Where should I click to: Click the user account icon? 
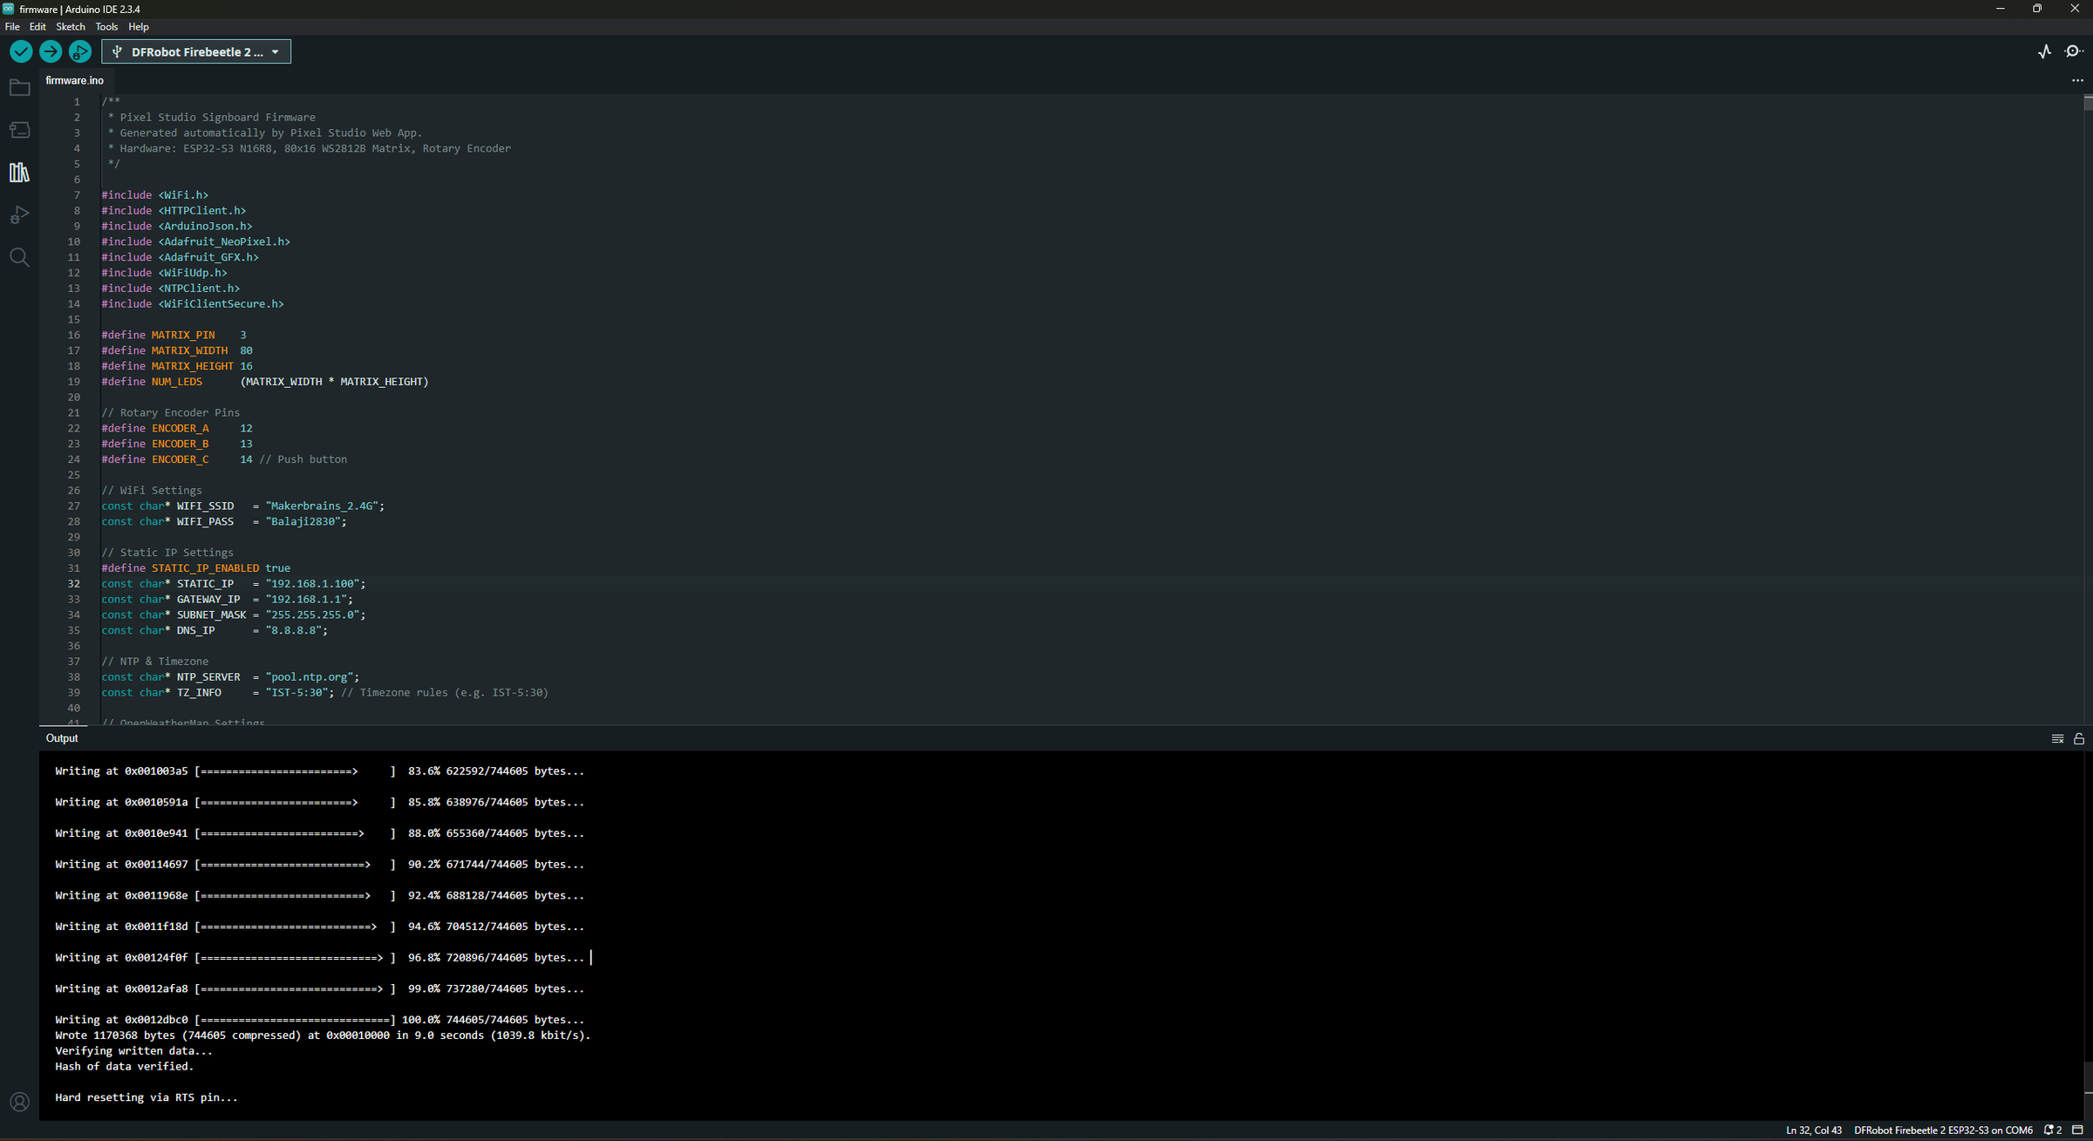19,1102
